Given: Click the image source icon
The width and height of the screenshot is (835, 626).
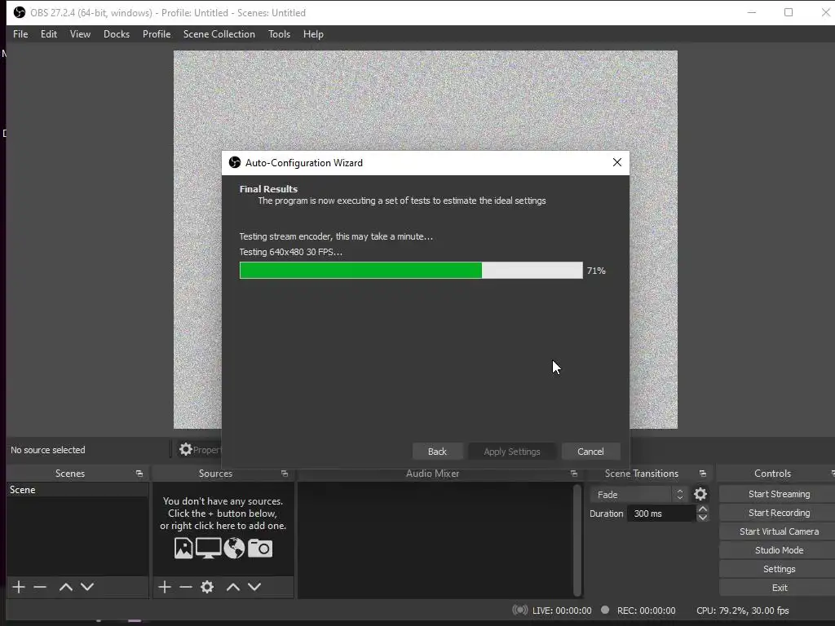Looking at the screenshot, I should tap(183, 549).
